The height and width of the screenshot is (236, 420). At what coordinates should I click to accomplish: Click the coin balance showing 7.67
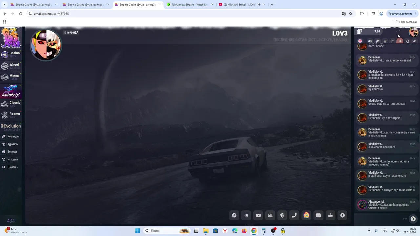[x=369, y=31]
